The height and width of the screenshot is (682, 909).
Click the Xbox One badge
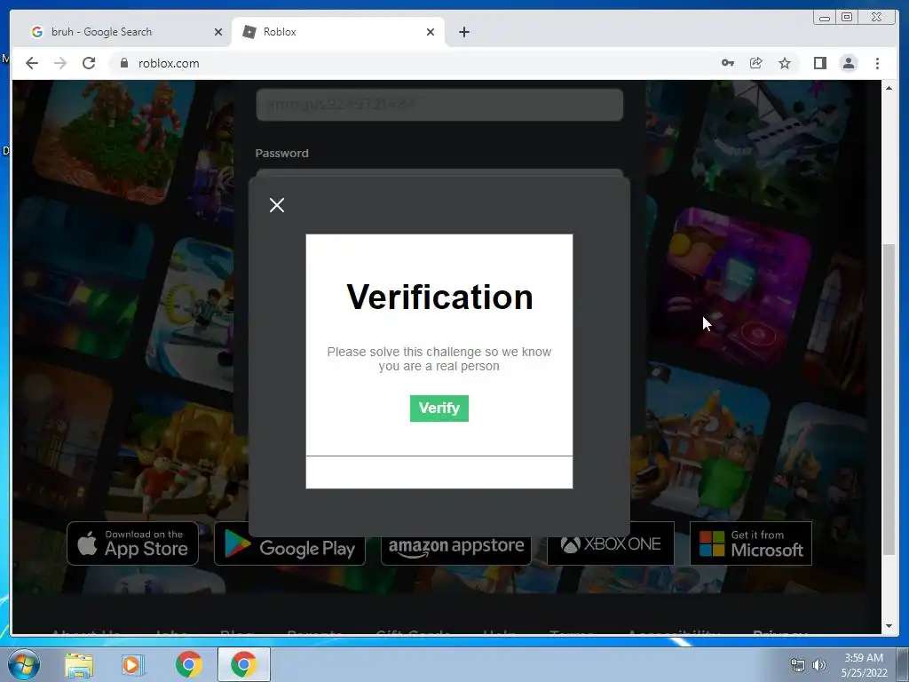click(x=611, y=543)
